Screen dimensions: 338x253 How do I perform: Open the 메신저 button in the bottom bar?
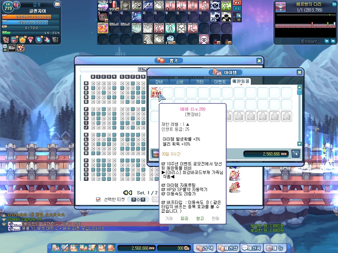click(x=251, y=248)
